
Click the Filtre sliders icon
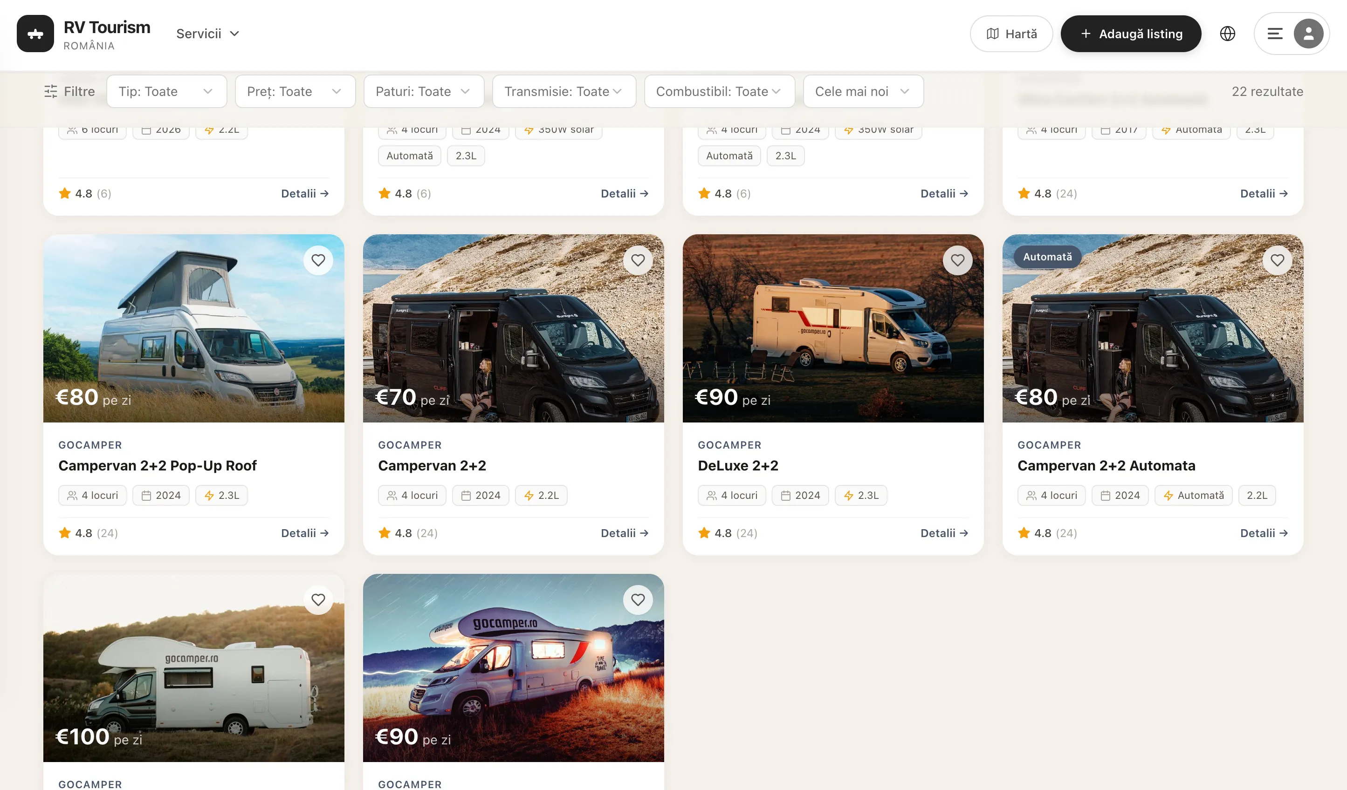coord(51,91)
